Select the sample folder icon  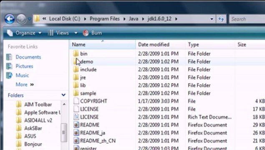pos(76,93)
